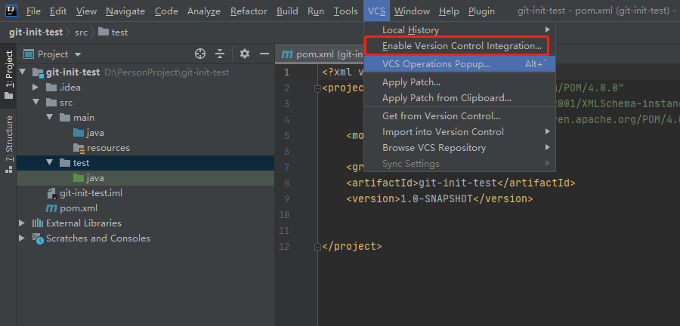Screen dimensions: 680x326
Task: Select resources in the project tree
Action: [108, 148]
